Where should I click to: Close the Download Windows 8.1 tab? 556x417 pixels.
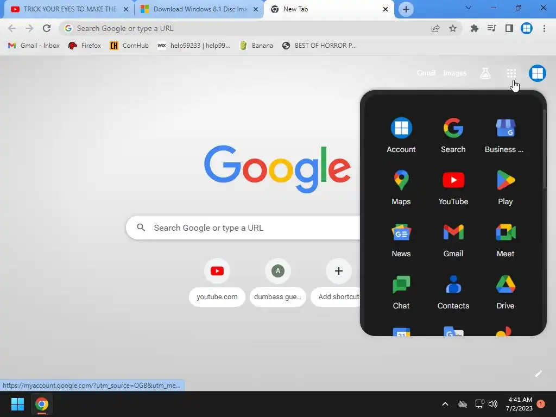256,9
